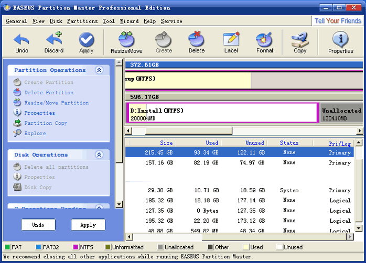The image size is (366, 263).
Task: Click the disk map horizontal scrollbar thumb
Action: coord(189,131)
